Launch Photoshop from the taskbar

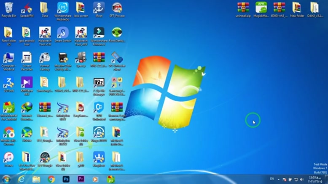66,179
